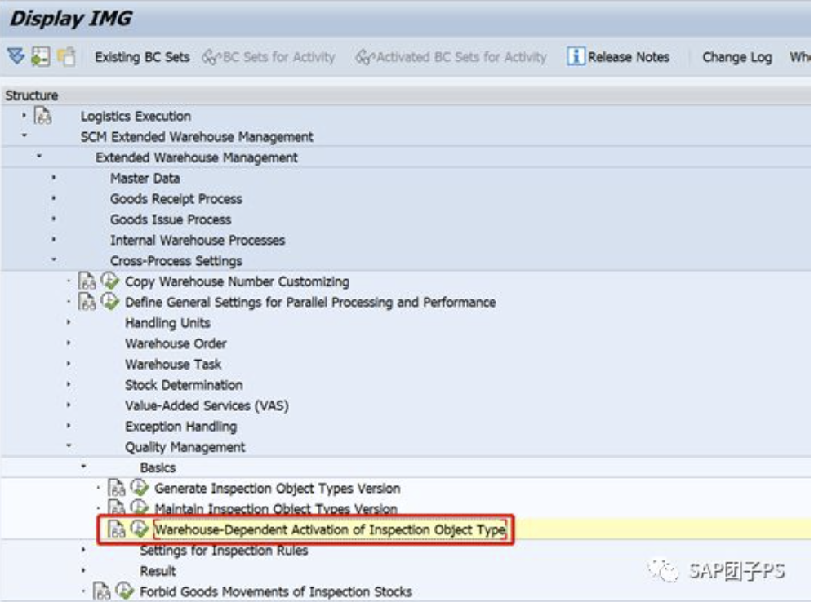This screenshot has height=602, width=814.
Task: Open documentation for Maintain Inspection Object Types Version
Action: (117, 507)
